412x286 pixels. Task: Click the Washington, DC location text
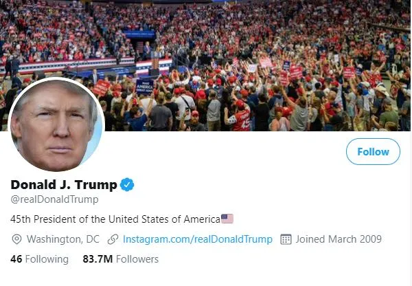pyautogui.click(x=63, y=239)
